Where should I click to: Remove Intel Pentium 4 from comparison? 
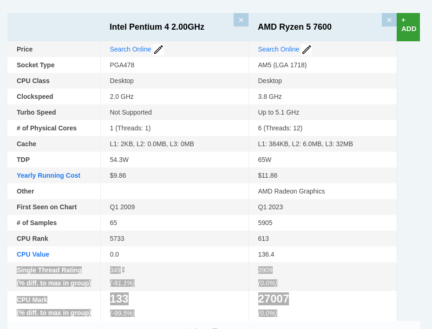coord(241,20)
